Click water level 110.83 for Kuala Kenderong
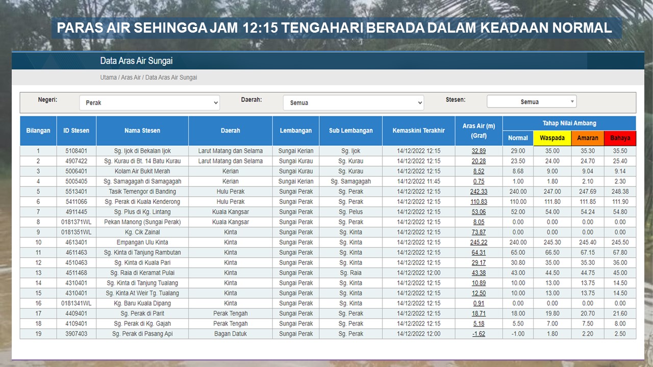 [x=479, y=202]
